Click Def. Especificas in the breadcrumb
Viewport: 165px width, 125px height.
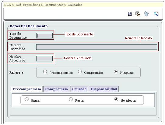pos(28,5)
